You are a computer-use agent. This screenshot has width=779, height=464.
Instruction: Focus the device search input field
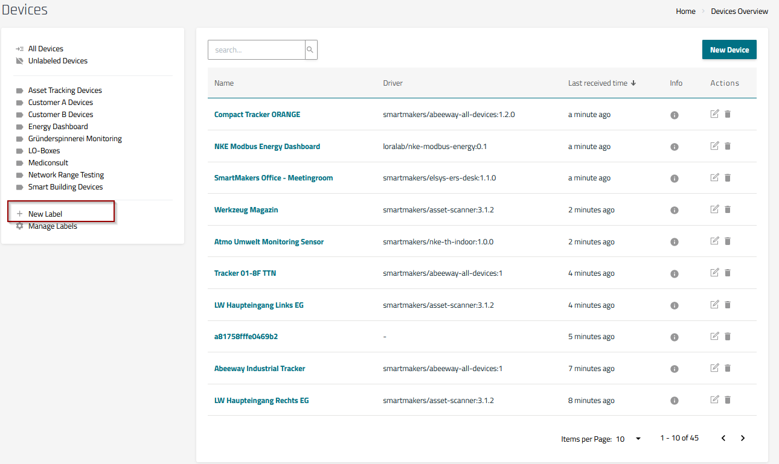pyautogui.click(x=256, y=50)
